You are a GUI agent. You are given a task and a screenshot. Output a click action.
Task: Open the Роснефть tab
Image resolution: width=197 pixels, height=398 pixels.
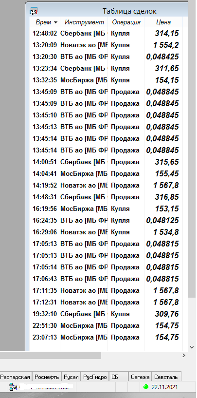pos(47,377)
